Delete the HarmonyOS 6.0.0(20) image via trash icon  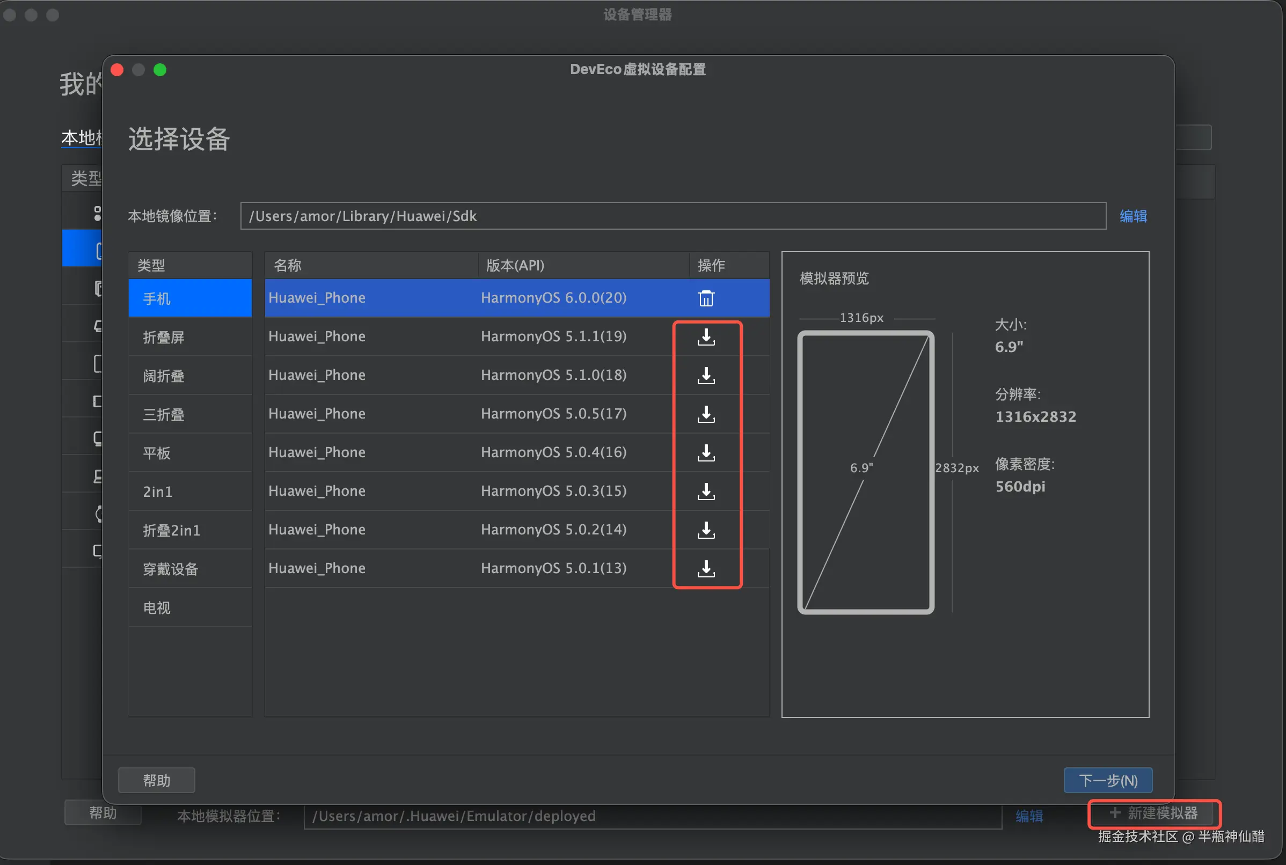pyautogui.click(x=706, y=298)
